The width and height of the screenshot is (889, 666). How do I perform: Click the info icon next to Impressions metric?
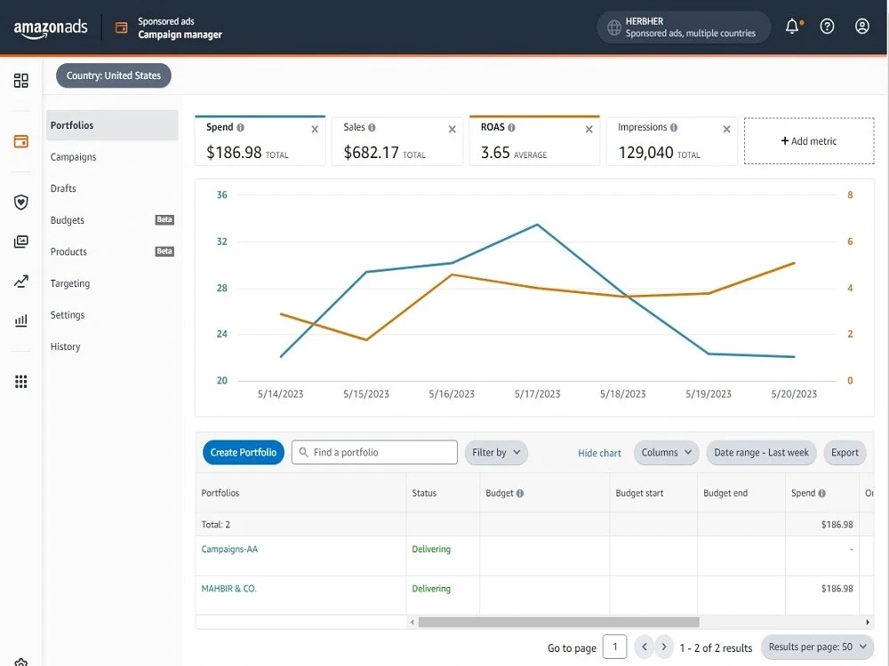(674, 127)
